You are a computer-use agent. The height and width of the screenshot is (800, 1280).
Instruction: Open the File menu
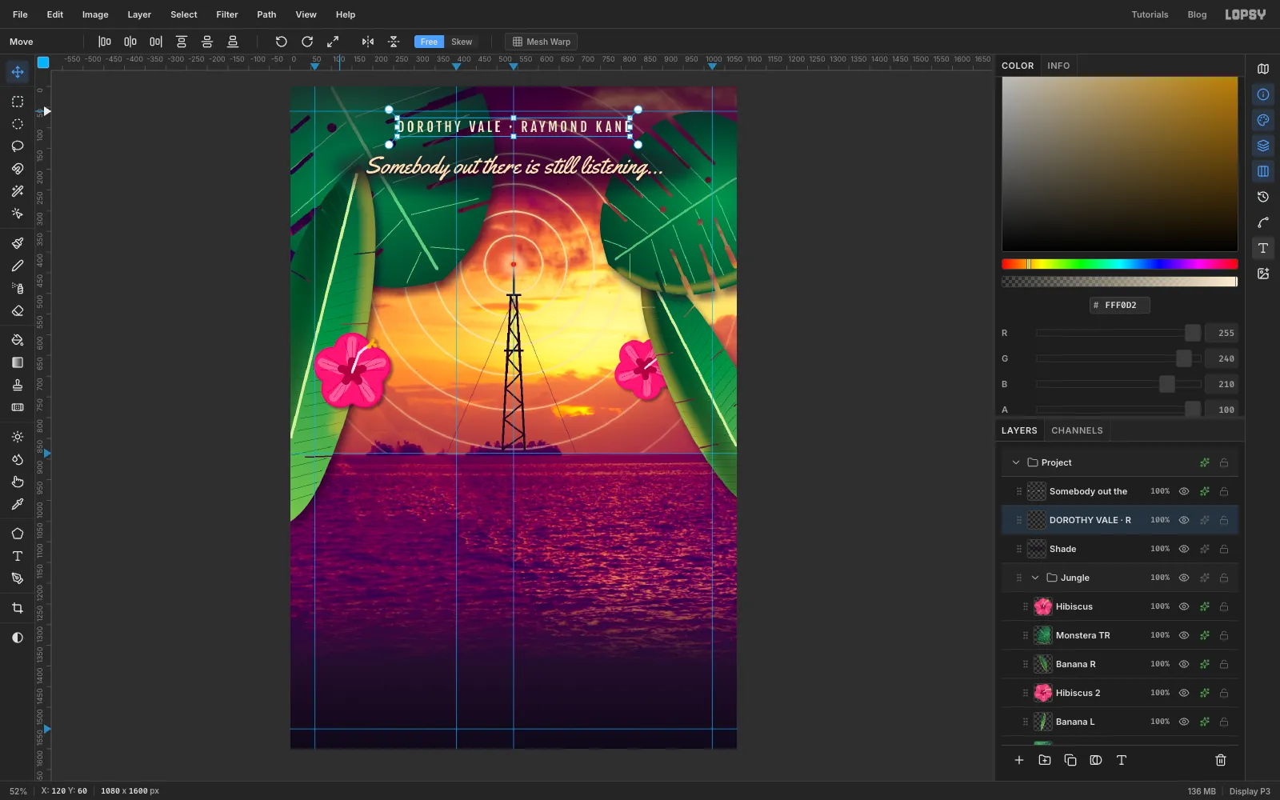[x=20, y=14]
